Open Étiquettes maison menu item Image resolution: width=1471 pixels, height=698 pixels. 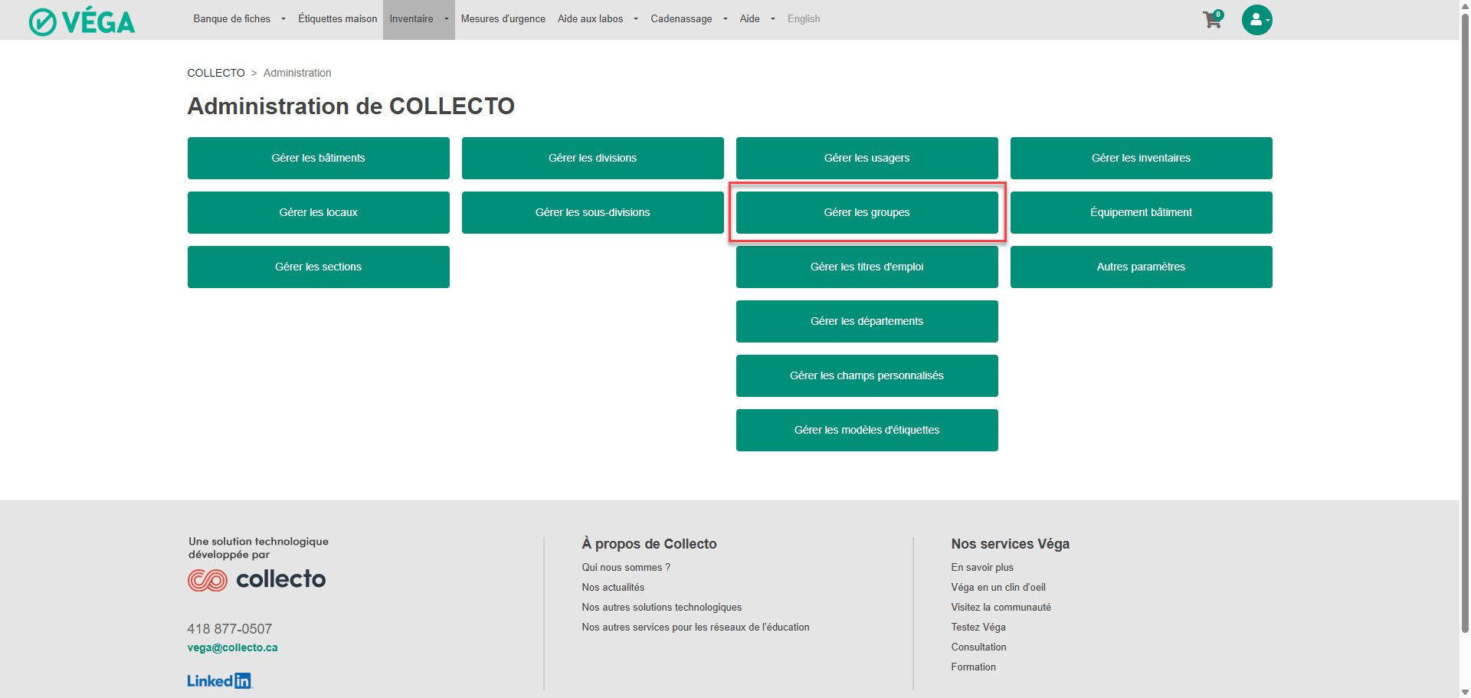[x=337, y=19]
